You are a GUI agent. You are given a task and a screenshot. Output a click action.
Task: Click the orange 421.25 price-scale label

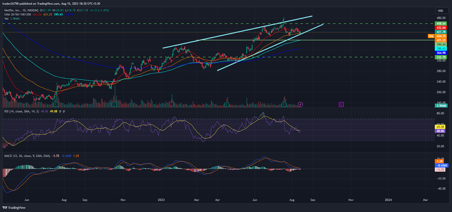point(441,40)
